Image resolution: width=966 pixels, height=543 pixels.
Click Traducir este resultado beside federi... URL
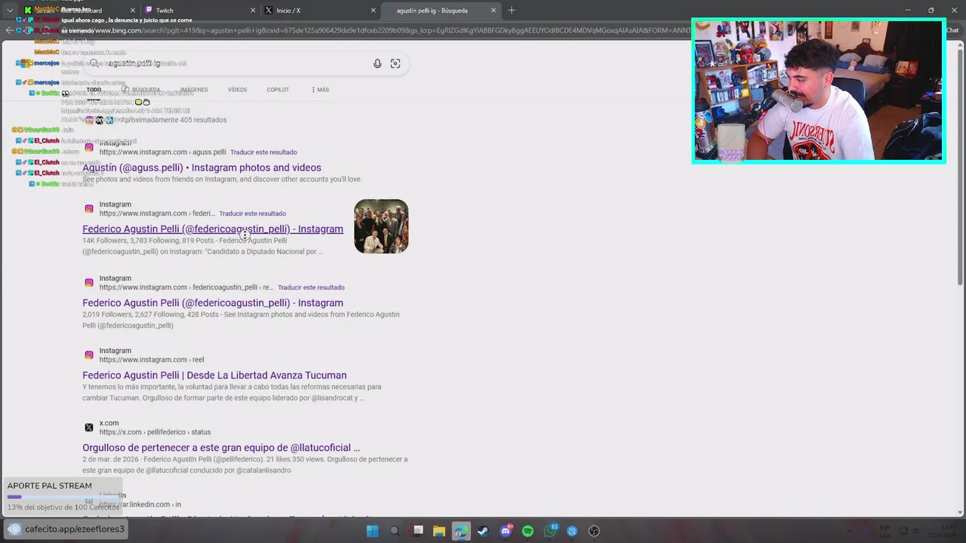(x=252, y=213)
